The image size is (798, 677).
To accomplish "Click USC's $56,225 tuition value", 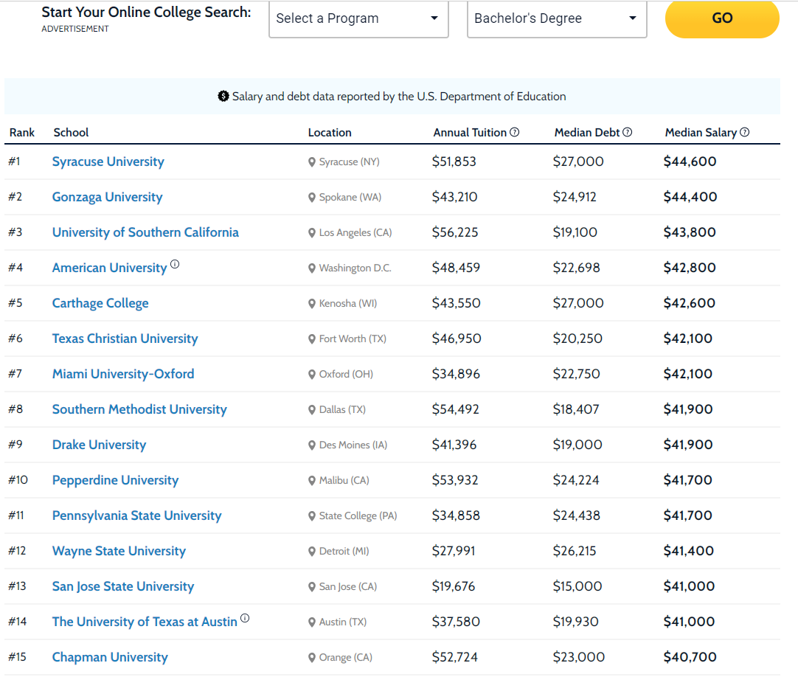I will (x=455, y=232).
